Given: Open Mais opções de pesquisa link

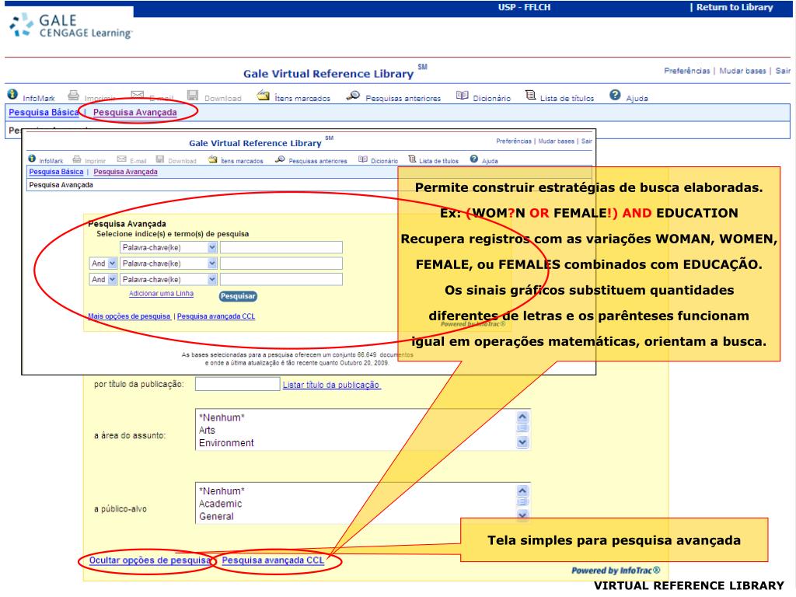Looking at the screenshot, I should coord(129,316).
